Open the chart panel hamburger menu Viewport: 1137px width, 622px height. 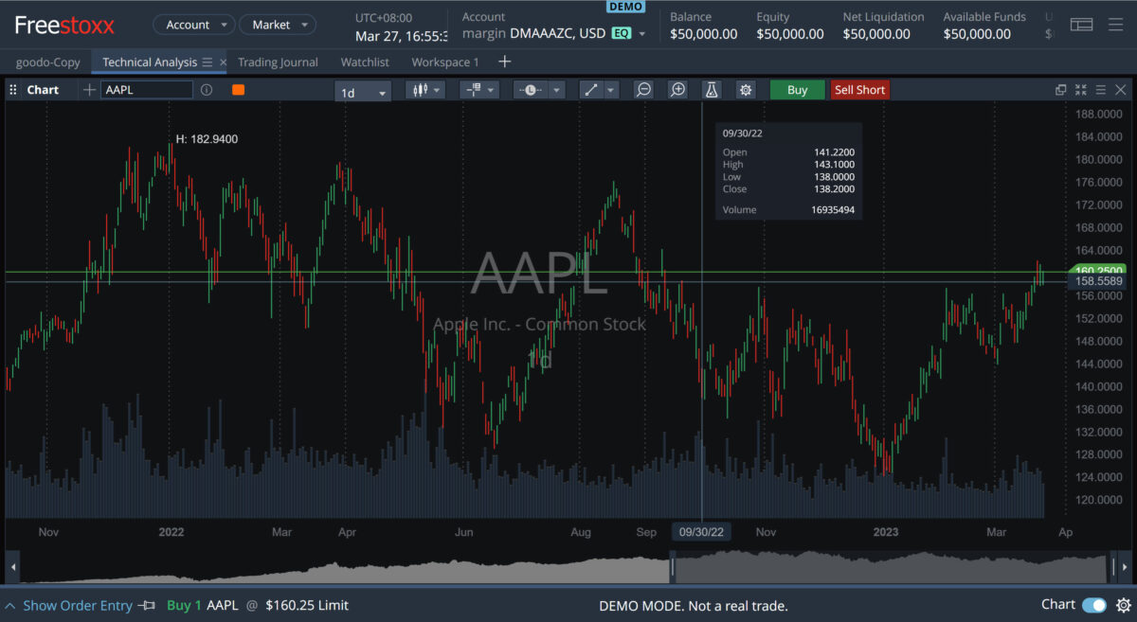(x=1101, y=90)
